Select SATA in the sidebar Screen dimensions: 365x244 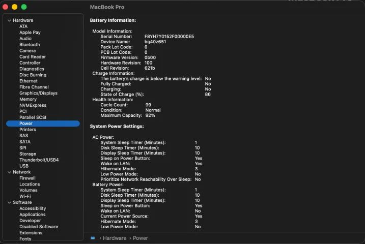click(x=25, y=142)
